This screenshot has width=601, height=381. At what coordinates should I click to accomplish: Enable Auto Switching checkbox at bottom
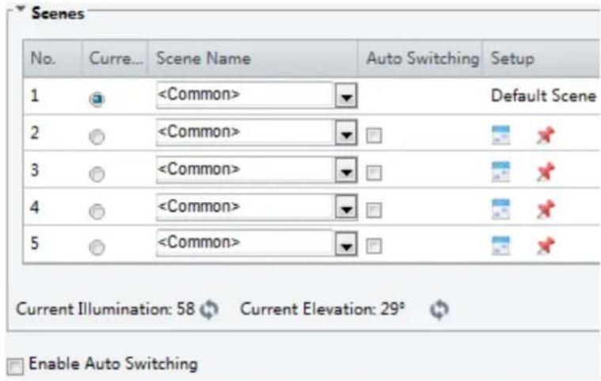(x=15, y=366)
